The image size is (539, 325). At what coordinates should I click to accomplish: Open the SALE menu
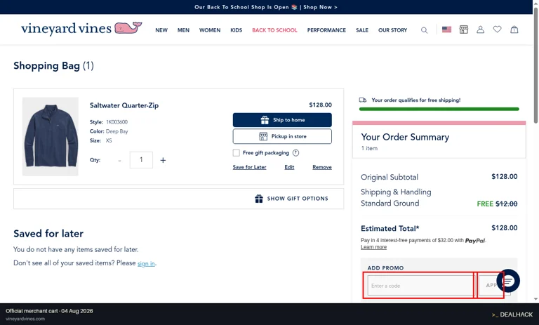362,30
